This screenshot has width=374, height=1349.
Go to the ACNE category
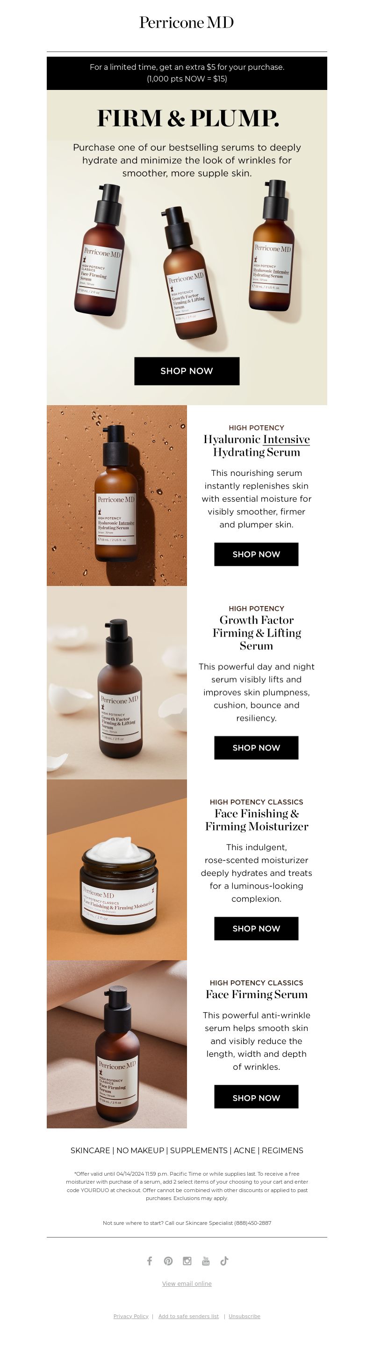pyautogui.click(x=245, y=1150)
